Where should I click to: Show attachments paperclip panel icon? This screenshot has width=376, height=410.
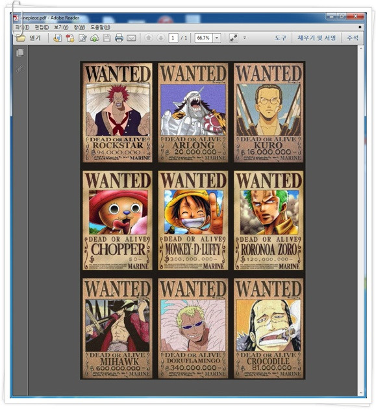tap(20, 69)
